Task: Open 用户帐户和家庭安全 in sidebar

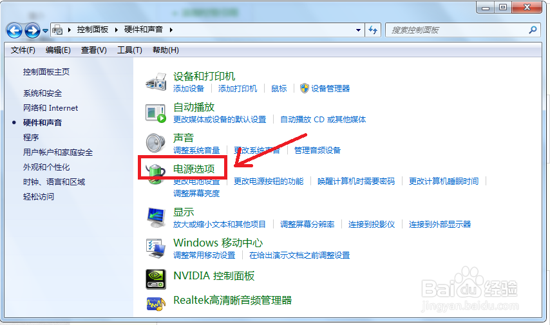Action: point(58,153)
